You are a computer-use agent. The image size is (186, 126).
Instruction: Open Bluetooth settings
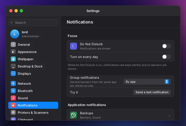pyautogui.click(x=33, y=91)
